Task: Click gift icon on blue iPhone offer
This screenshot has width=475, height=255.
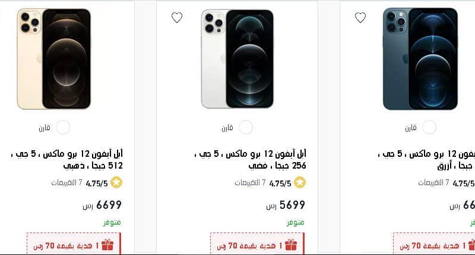Action: 471,245
